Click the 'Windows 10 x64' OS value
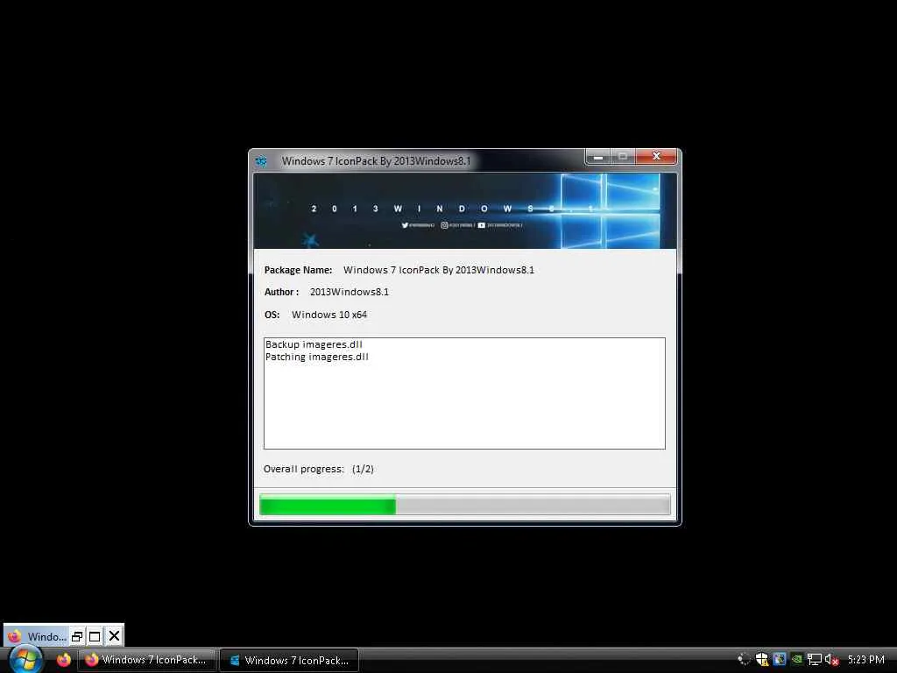This screenshot has width=897, height=673. click(x=329, y=315)
